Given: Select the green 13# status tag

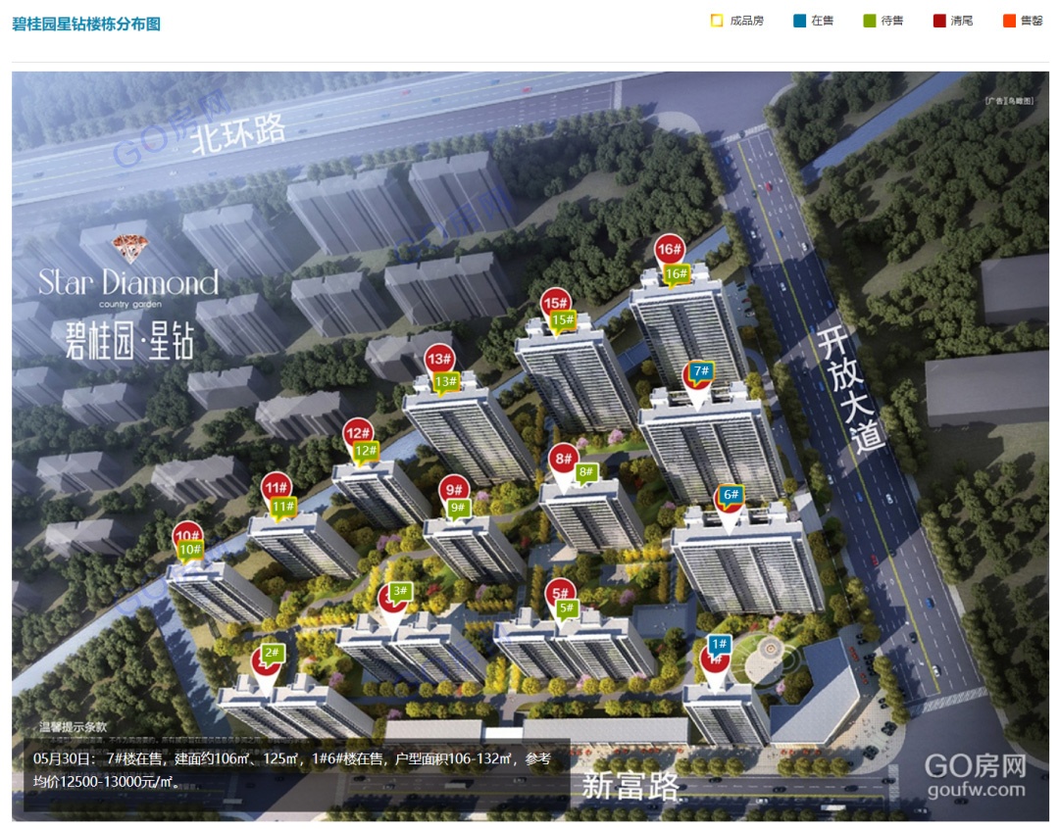Looking at the screenshot, I should (446, 382).
